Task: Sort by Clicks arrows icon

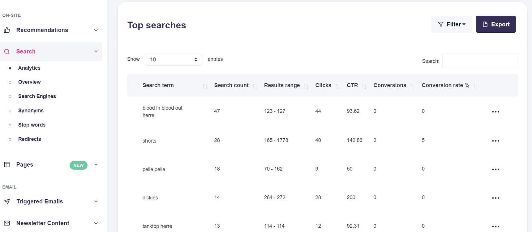Action: coord(337,86)
